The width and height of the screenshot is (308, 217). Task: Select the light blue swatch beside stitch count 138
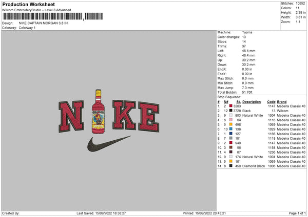[231, 129]
